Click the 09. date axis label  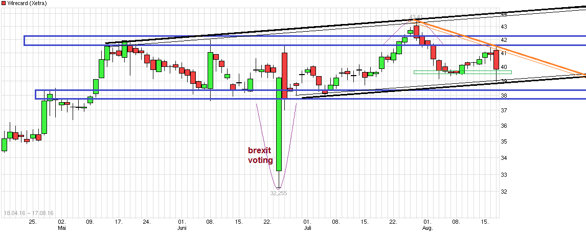(x=90, y=222)
